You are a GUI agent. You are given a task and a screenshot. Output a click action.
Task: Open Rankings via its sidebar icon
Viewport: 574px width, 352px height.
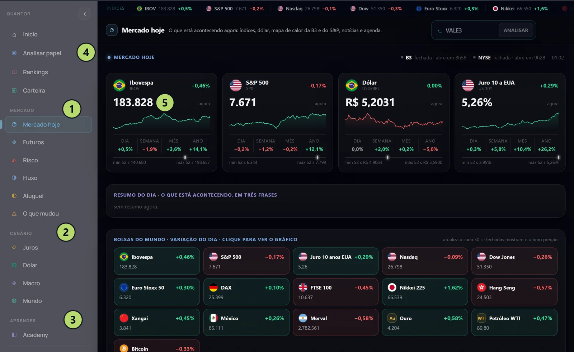[14, 72]
